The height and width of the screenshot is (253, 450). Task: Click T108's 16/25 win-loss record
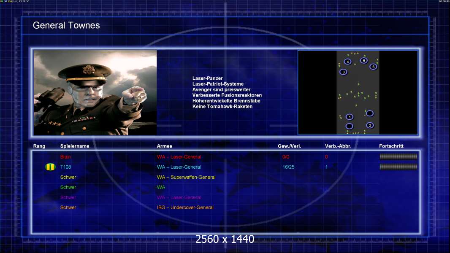point(288,167)
